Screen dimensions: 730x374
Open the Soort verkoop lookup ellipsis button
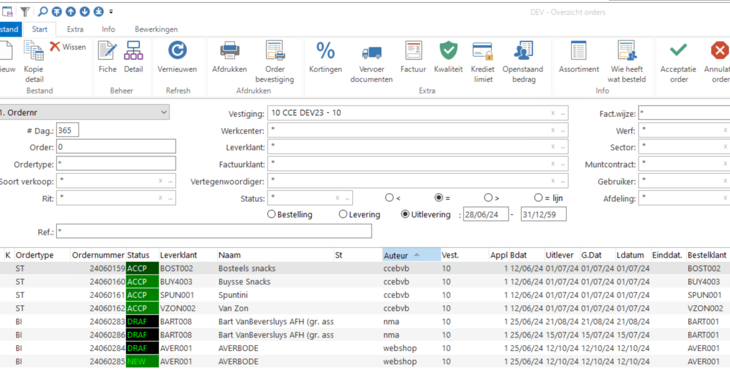170,181
